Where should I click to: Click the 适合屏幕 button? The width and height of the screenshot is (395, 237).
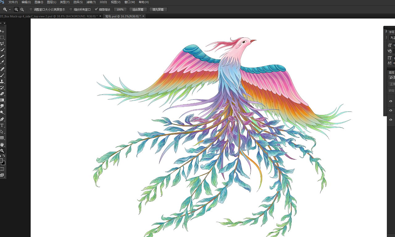(138, 10)
